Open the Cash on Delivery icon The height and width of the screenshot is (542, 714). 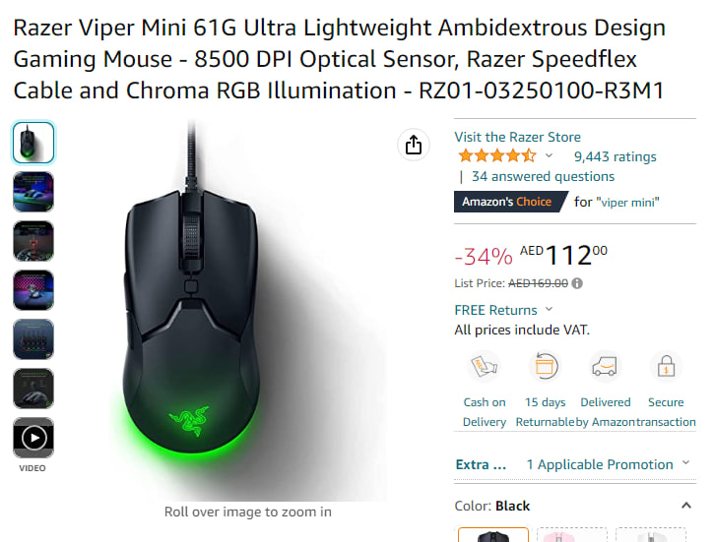pyautogui.click(x=485, y=367)
